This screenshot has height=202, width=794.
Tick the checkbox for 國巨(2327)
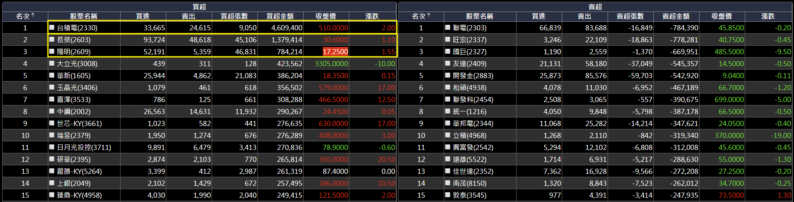tap(448, 51)
